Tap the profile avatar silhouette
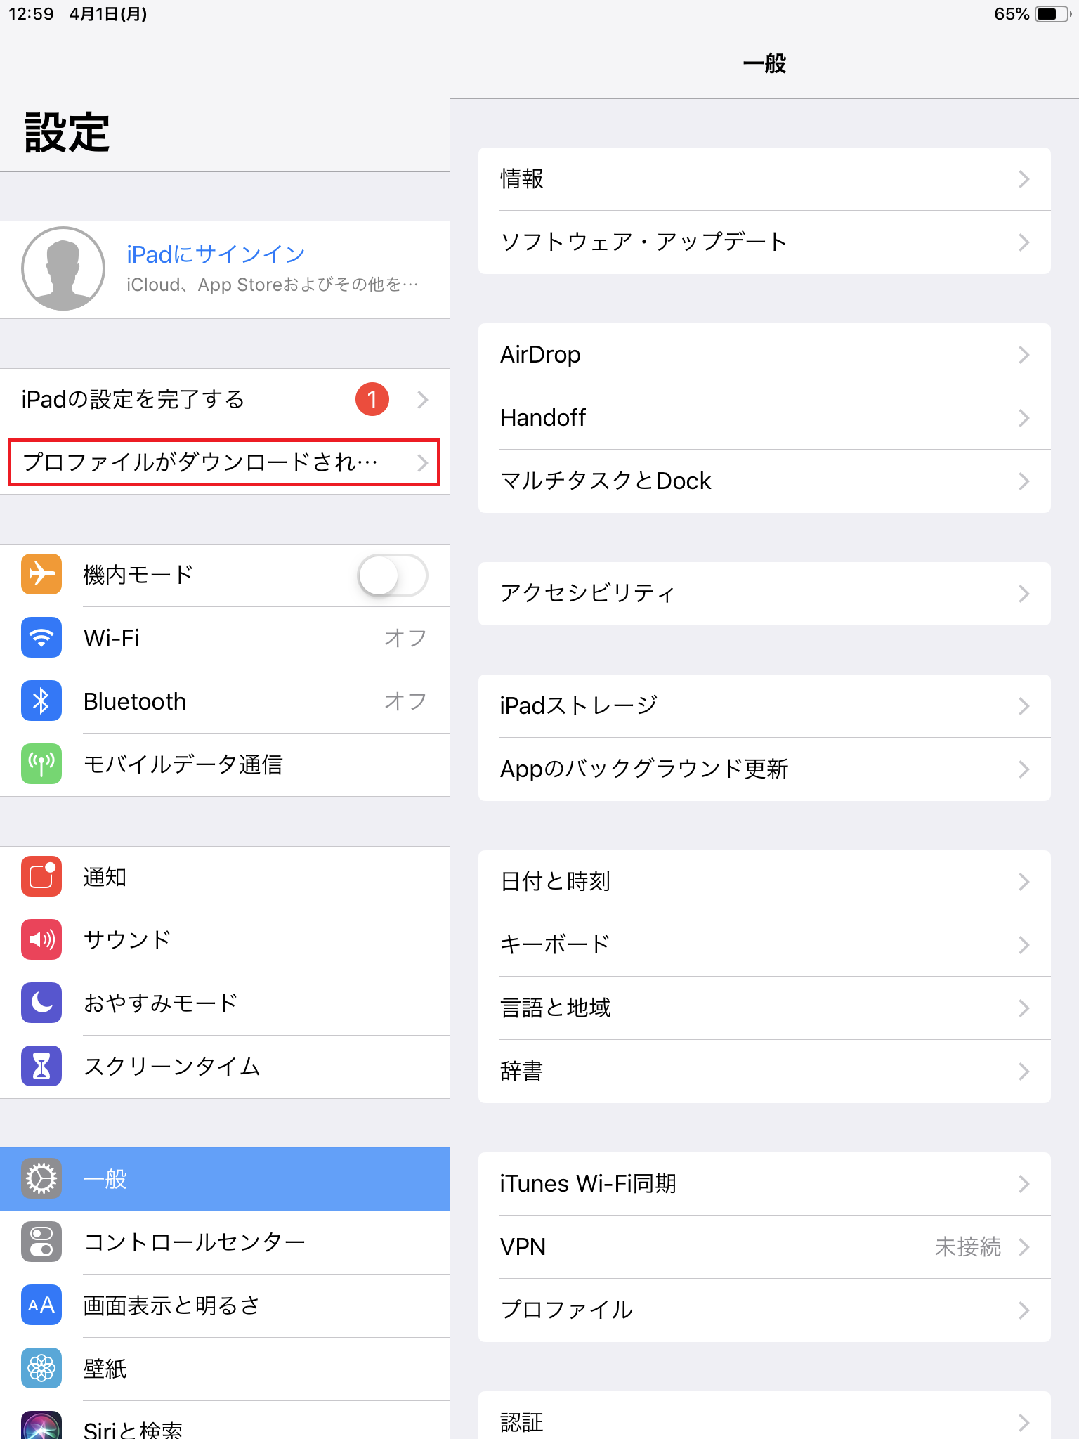Screen dimensions: 1079x1439 click(63, 268)
